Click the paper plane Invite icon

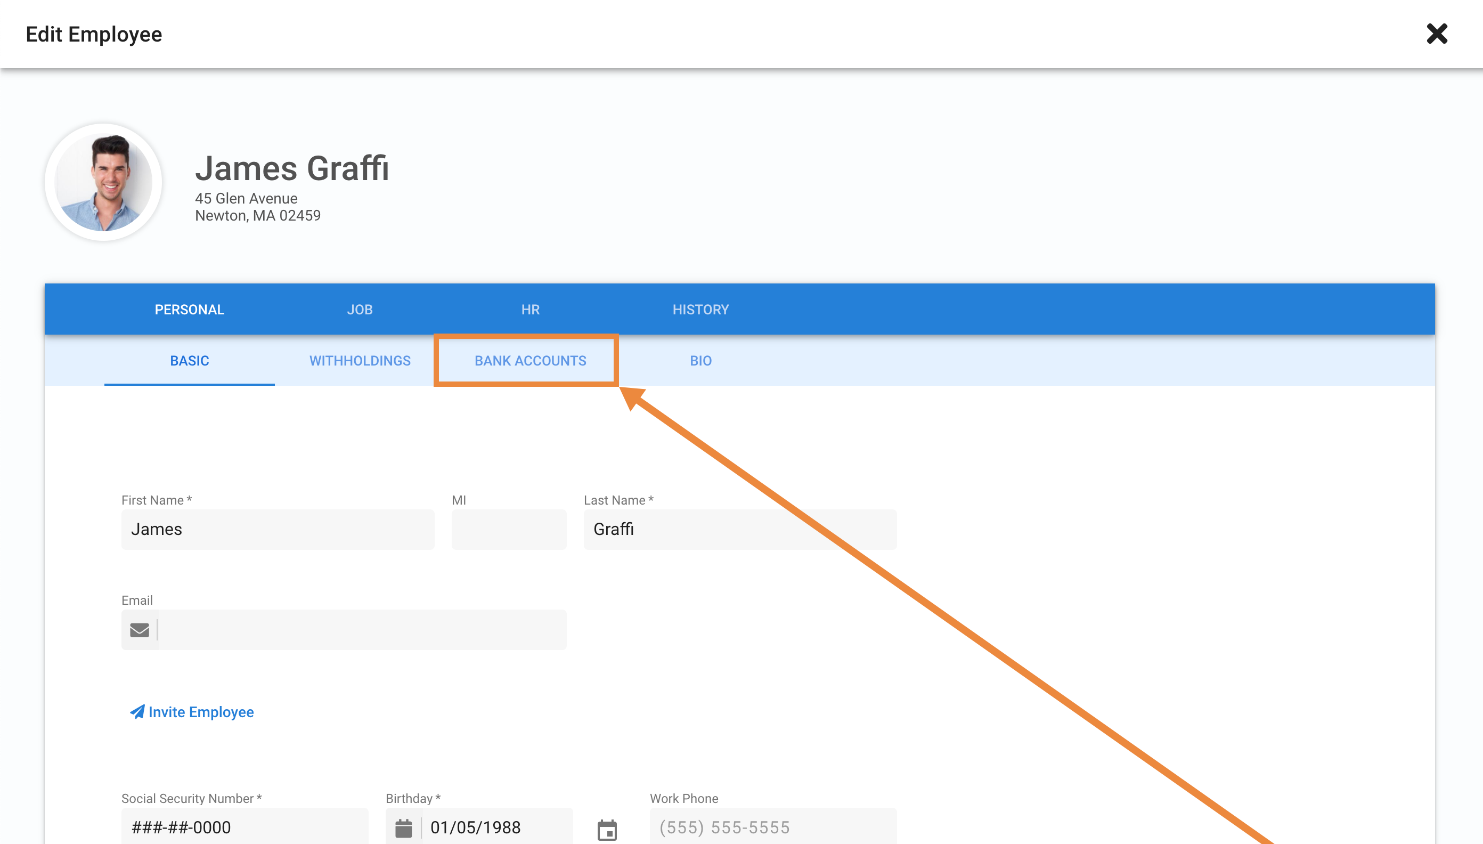[x=137, y=711]
